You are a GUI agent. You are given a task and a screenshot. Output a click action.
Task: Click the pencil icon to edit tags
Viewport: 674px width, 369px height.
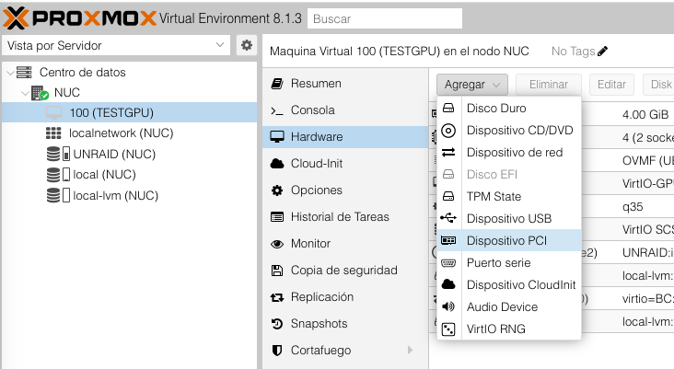(603, 52)
